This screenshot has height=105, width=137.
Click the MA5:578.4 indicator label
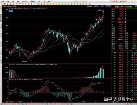point(14,8)
